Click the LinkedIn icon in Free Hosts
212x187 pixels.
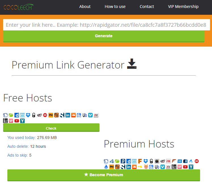(x=68, y=115)
